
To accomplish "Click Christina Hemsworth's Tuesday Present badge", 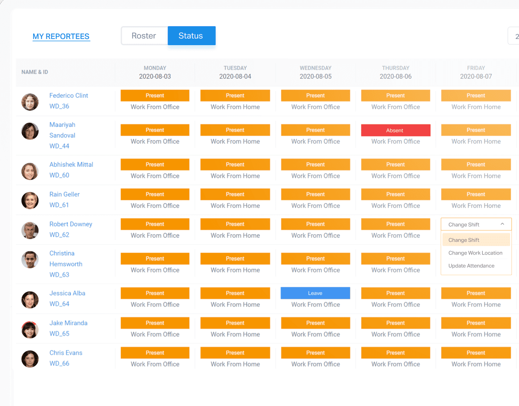I will [x=235, y=259].
